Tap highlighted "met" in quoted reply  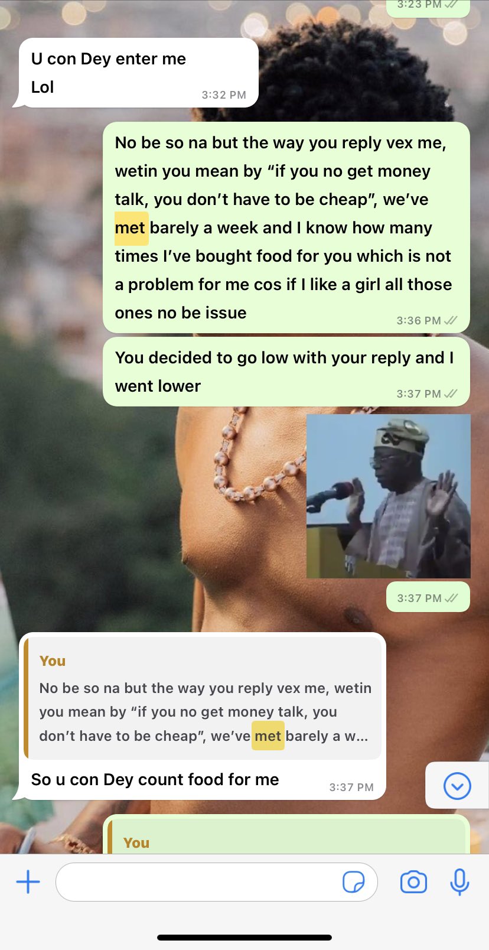pos(268,736)
